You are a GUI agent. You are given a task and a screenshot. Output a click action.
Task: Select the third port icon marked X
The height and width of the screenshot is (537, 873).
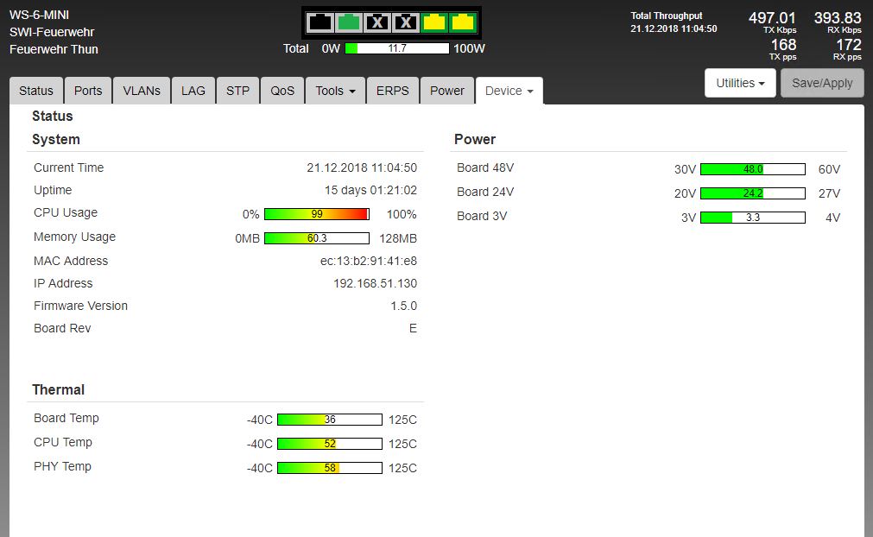377,22
